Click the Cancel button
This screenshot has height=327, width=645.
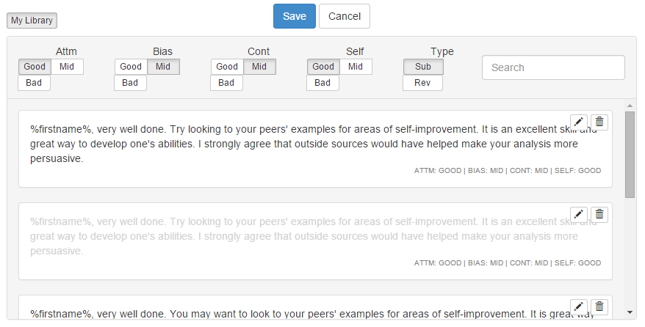click(x=345, y=16)
